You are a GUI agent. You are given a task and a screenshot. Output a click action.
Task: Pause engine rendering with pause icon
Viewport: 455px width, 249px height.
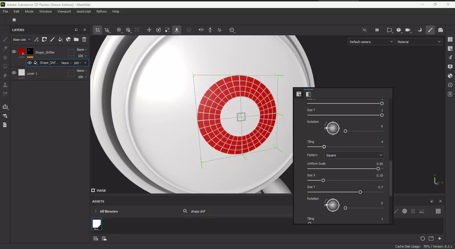377,30
